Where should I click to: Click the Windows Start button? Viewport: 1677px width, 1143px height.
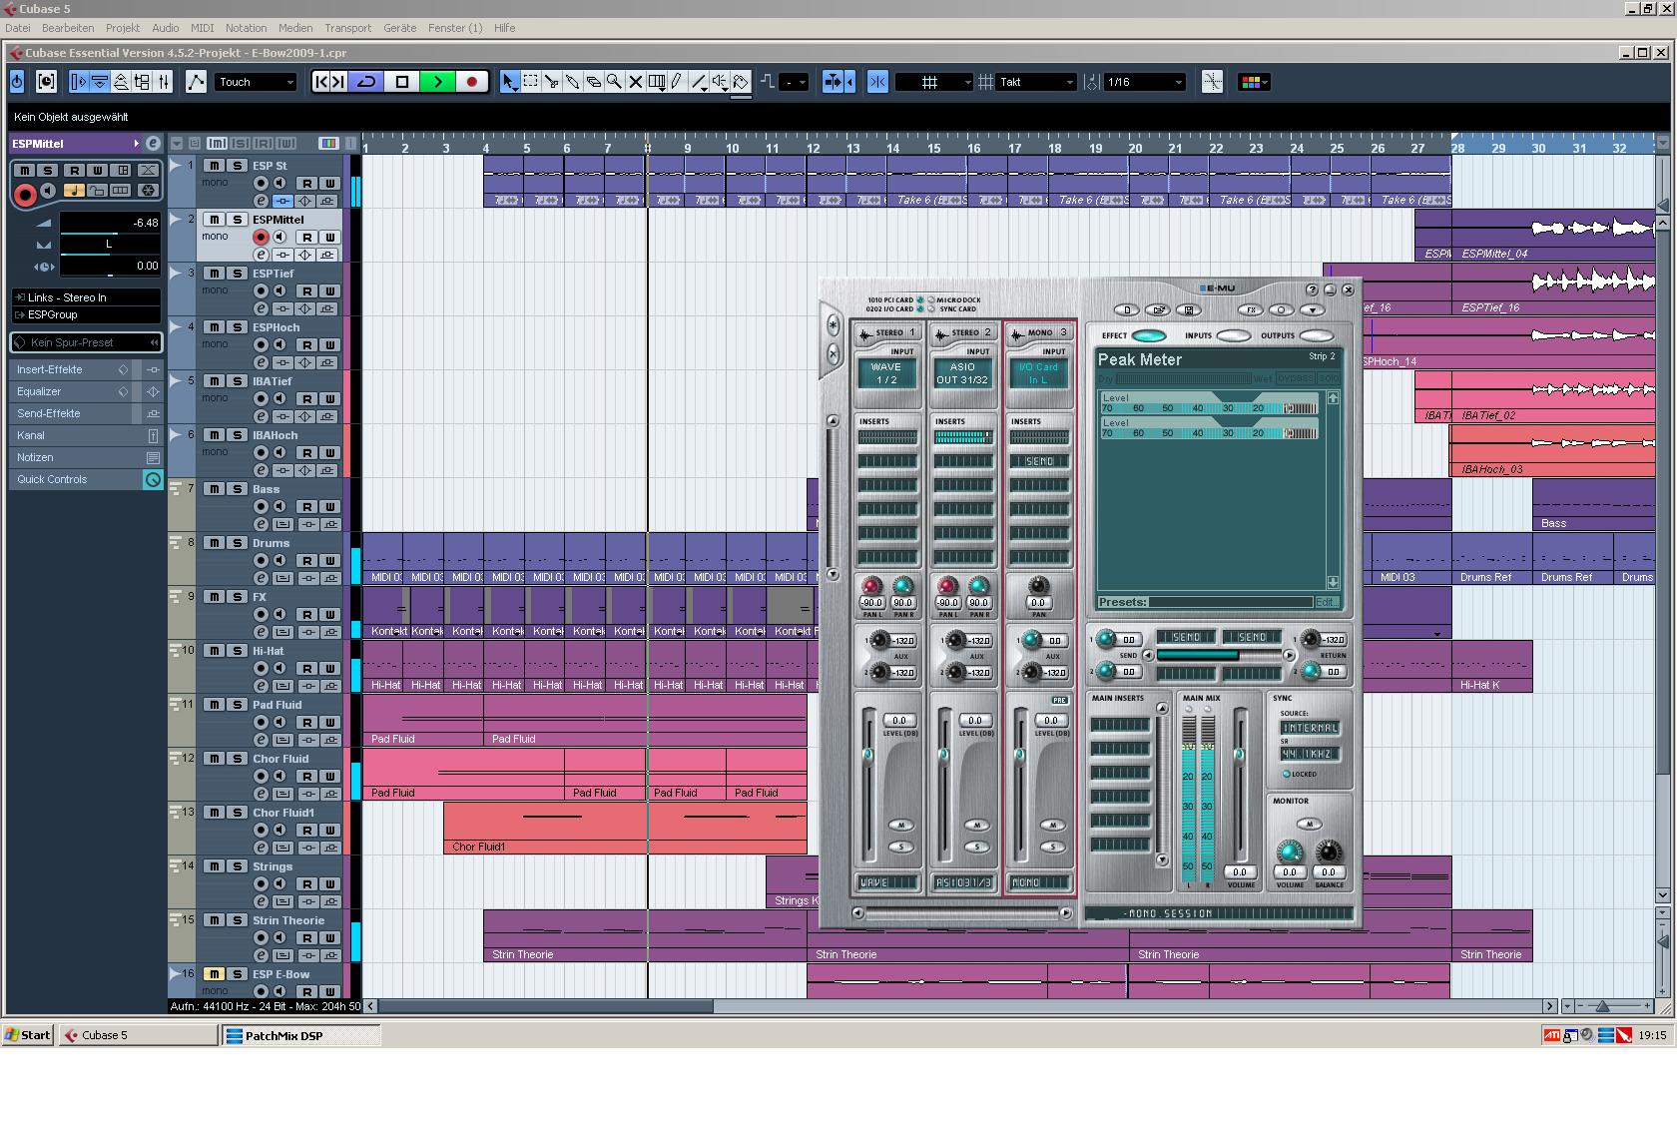[x=28, y=1035]
